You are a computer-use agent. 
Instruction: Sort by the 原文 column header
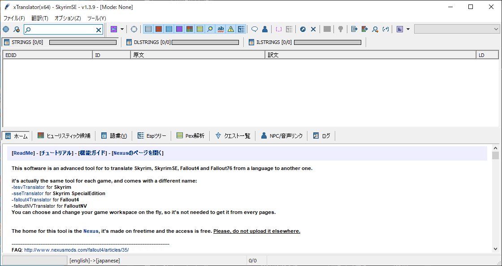[x=198, y=55]
